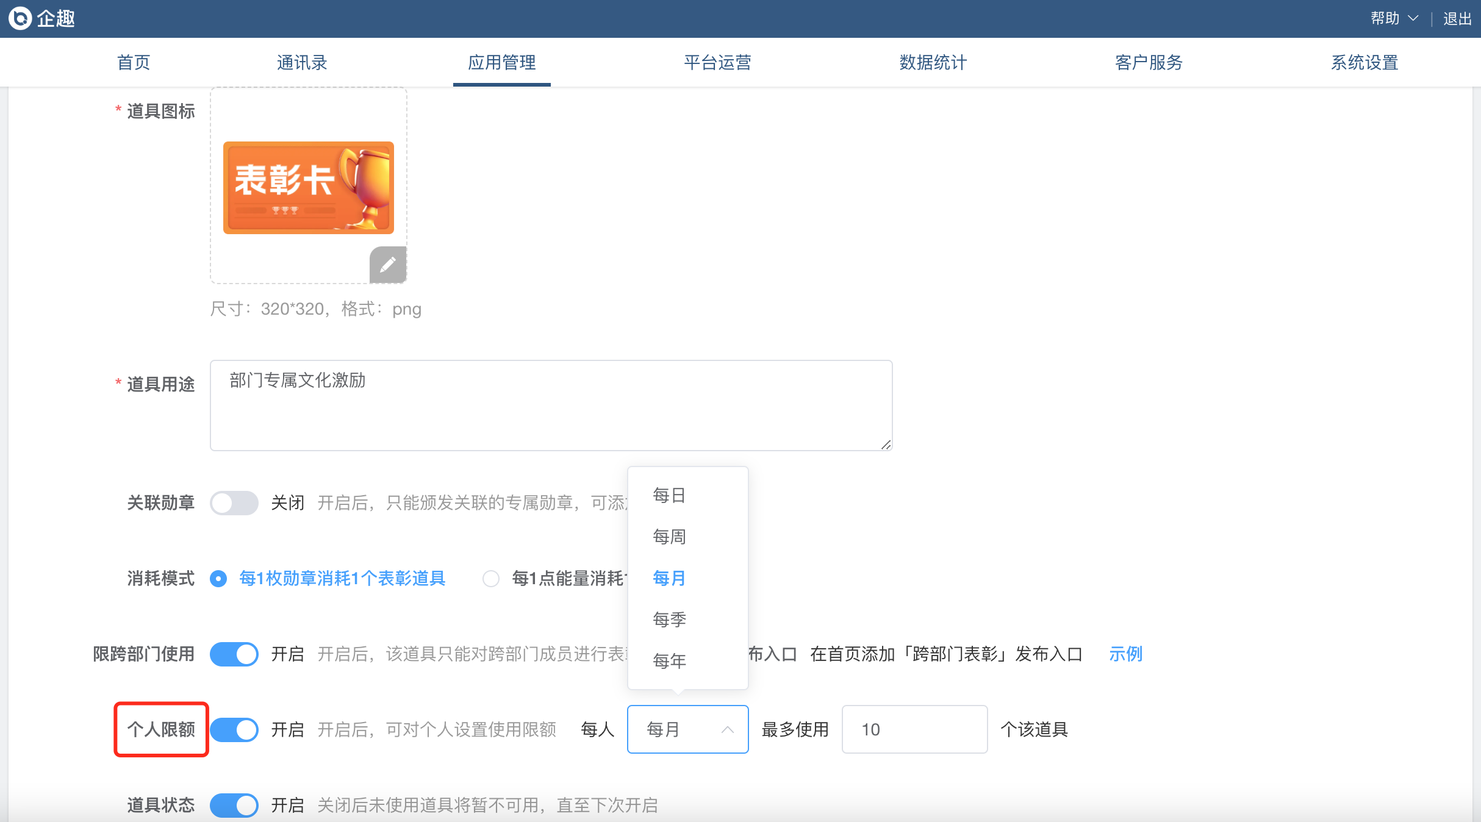1481x822 pixels.
Task: Toggle the 关联勋章 switch
Action: click(234, 503)
